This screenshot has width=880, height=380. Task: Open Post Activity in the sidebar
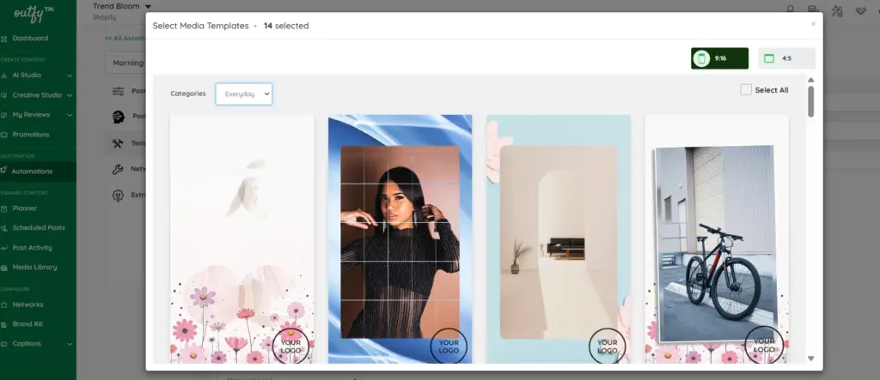coord(32,248)
